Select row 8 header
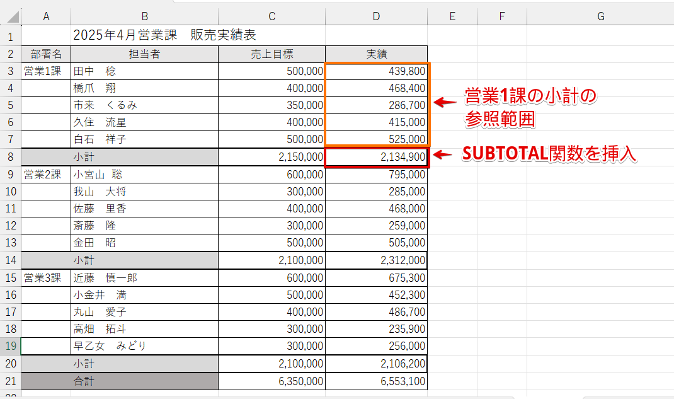 click(10, 157)
